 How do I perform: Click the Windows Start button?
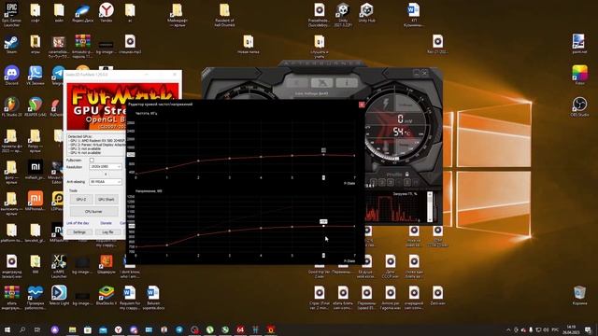click(7, 329)
